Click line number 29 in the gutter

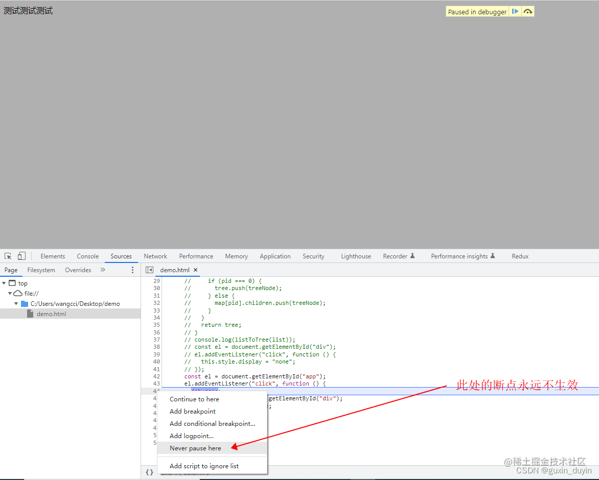[156, 281]
